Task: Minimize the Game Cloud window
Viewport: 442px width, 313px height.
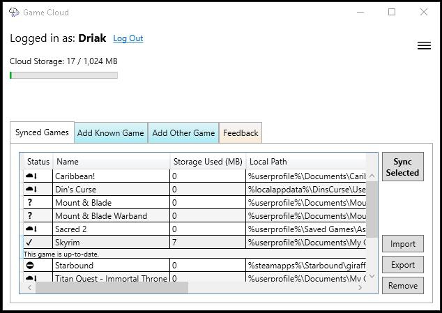Action: [x=360, y=12]
